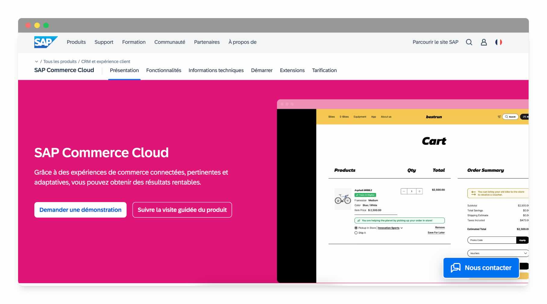547x304 pixels.
Task: Open Tous les produits breadcrumb link
Action: click(60, 62)
